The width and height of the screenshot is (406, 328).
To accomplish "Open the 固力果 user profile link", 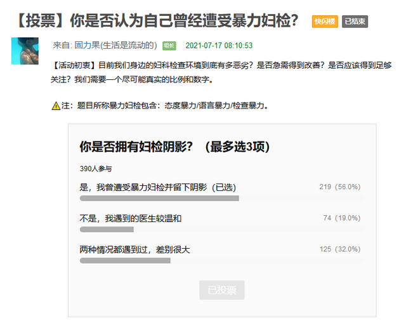I will [87, 45].
